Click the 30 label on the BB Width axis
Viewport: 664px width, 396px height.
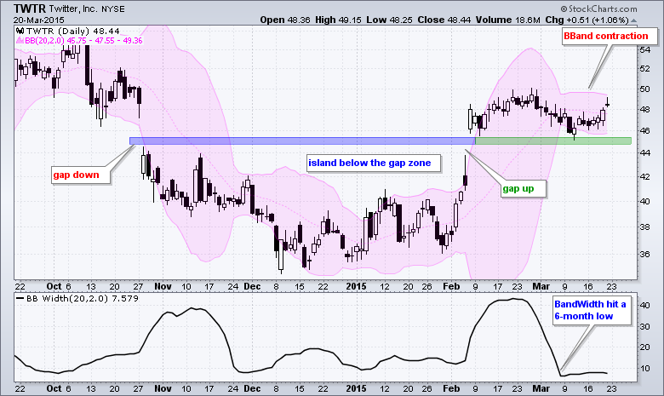pos(645,326)
